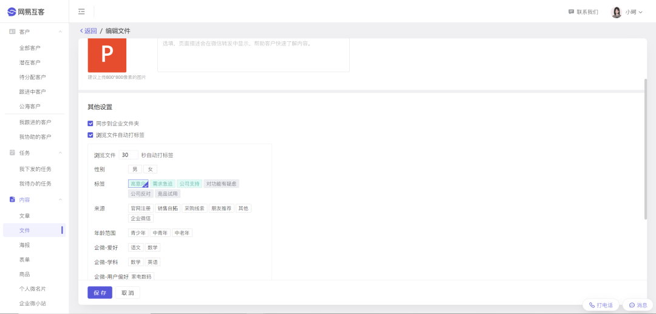Collapse the 内容 menu group arrow
Viewport: 656px width, 314px height.
coord(60,199)
